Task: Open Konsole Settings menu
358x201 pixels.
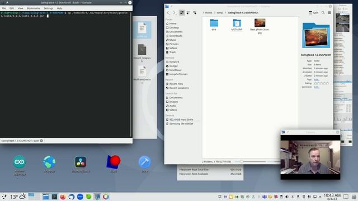Action: click(48, 8)
